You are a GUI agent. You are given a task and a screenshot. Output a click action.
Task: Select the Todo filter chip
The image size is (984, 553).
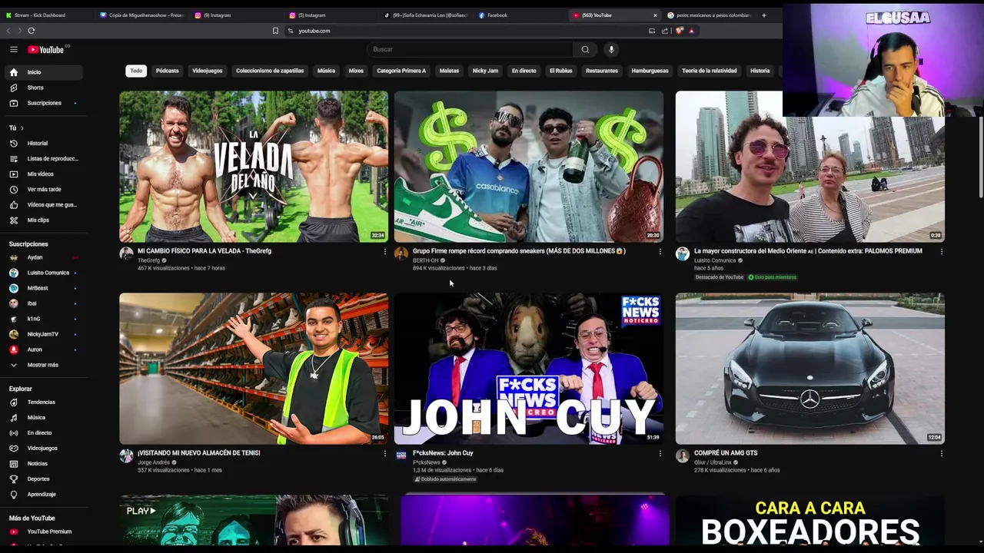point(136,71)
